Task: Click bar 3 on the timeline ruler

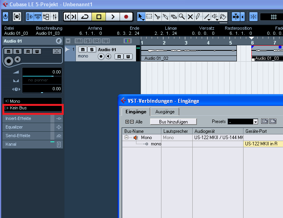Action: 186,43
